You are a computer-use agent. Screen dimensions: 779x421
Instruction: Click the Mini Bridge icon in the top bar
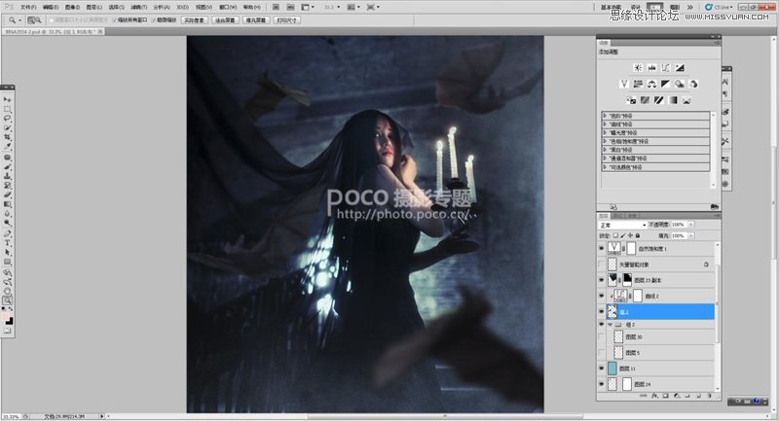click(291, 8)
